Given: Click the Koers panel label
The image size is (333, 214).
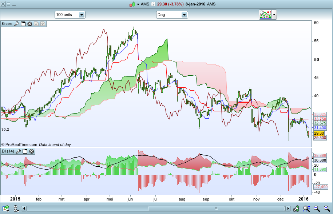Looking at the screenshot, I should tap(7, 24).
